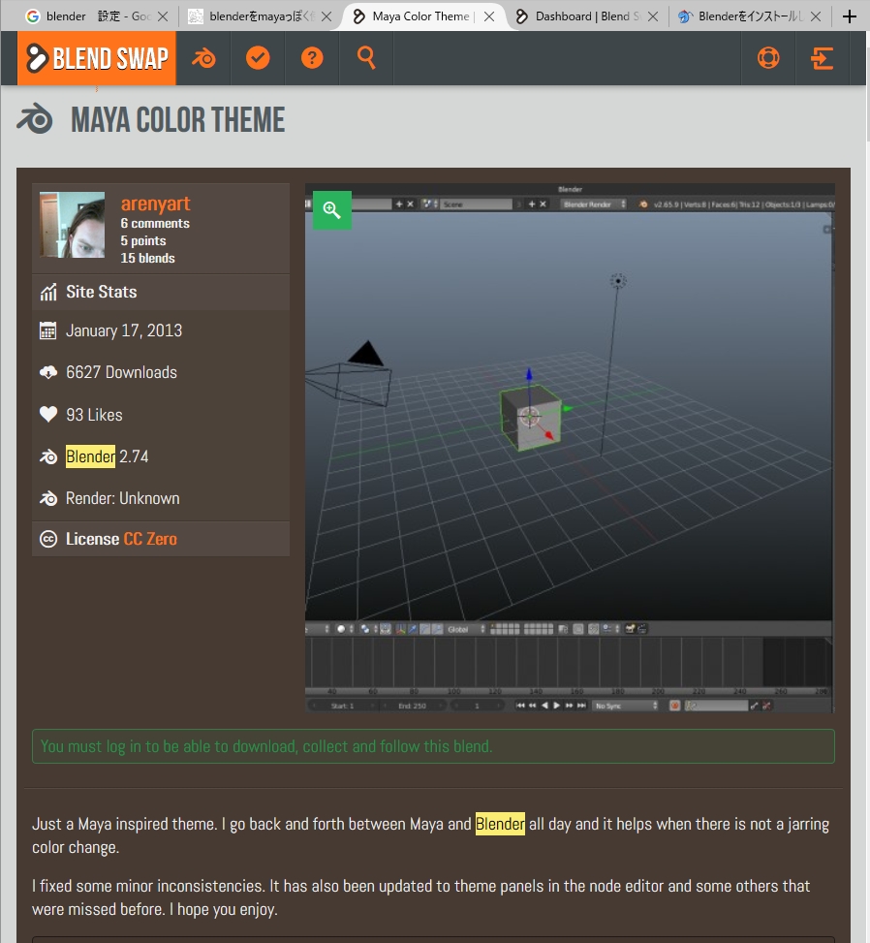Open the arenyart profile link
This screenshot has height=943, width=870.
coord(155,204)
